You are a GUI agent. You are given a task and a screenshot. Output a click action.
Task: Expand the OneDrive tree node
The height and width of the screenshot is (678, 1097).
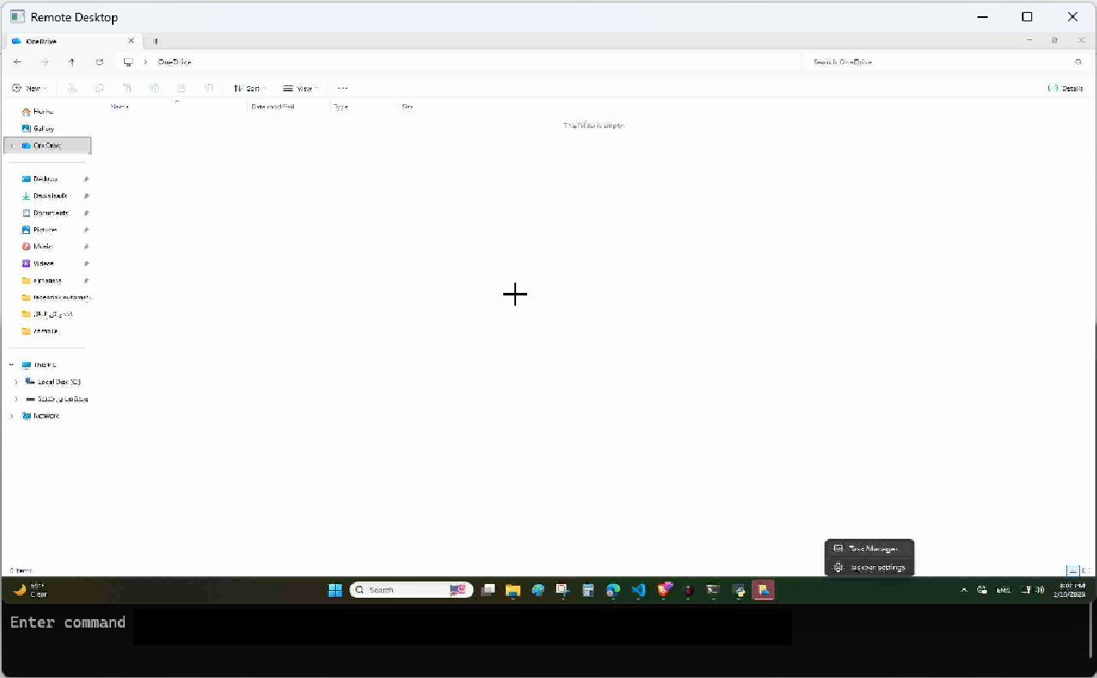point(12,146)
